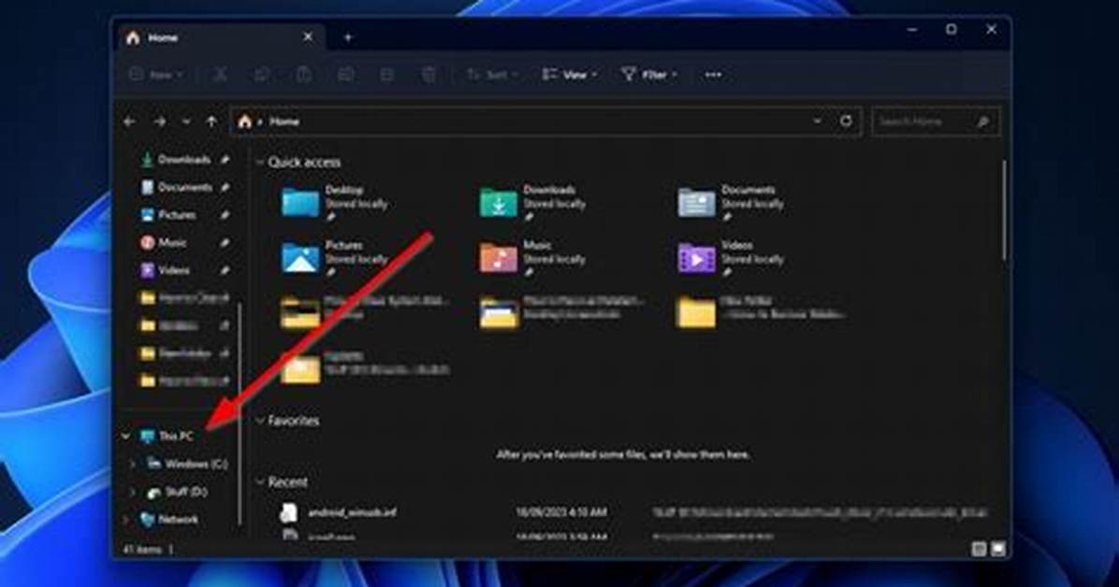Click Home breadcrumb in address bar
This screenshot has width=1119, height=587.
[x=284, y=122]
